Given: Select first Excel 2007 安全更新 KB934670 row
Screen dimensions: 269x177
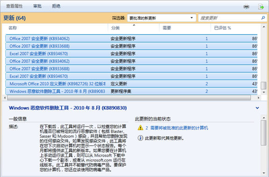Looking at the screenshot, I should click(131, 54).
